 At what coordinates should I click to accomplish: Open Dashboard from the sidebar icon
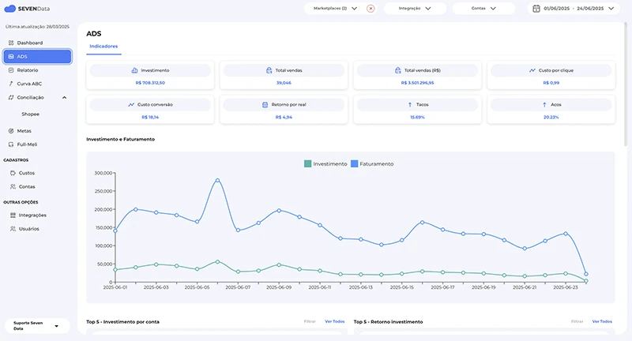click(x=11, y=43)
